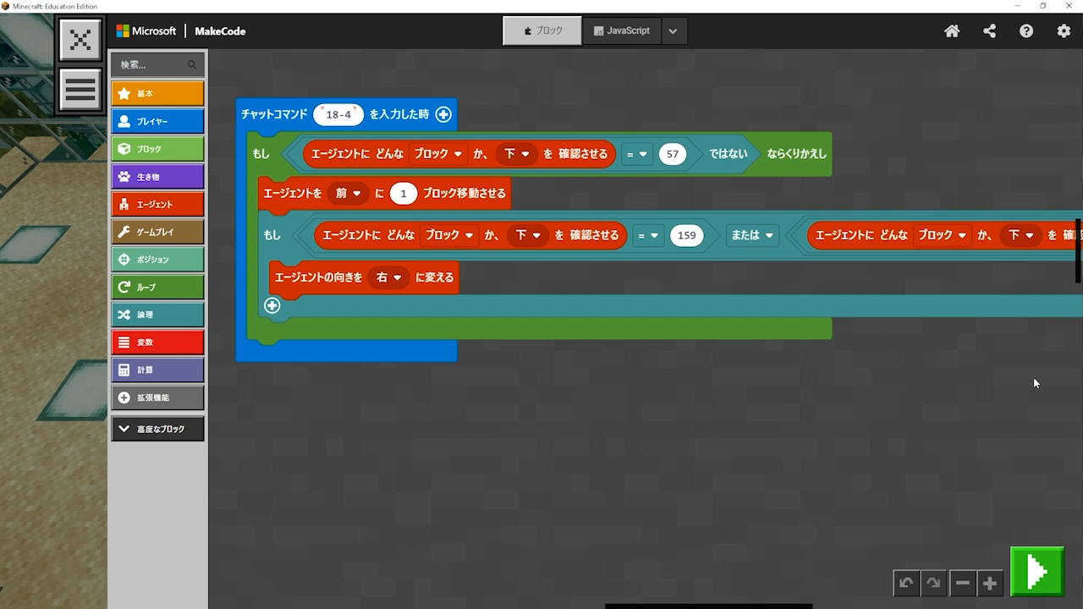Viewport: 1083px width, 609px height.
Task: Click the Undo arrow button
Action: (906, 583)
